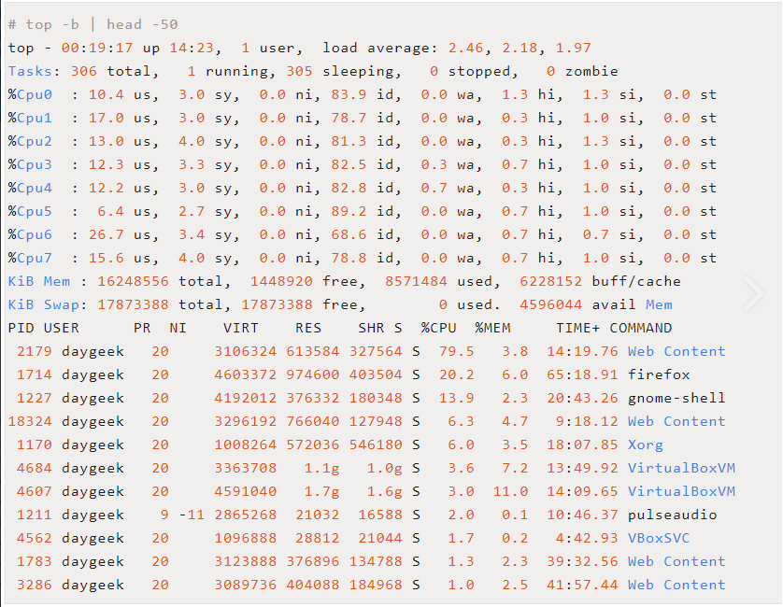The width and height of the screenshot is (783, 607).
Task: Click the 'firefox' command name
Action: point(659,374)
